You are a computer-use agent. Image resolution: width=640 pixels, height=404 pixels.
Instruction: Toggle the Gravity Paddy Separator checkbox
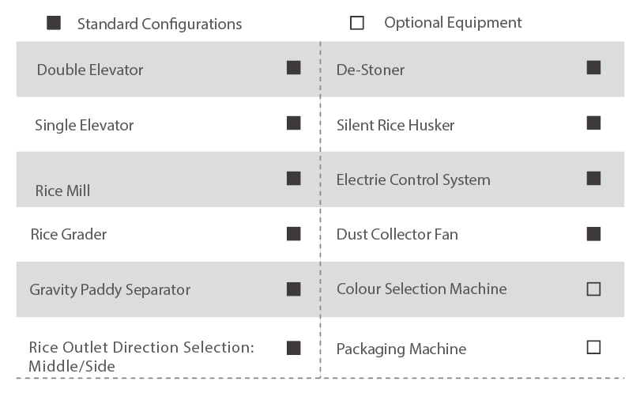(x=294, y=289)
